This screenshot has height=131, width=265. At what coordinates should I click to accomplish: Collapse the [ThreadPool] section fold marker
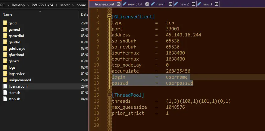coord(109,95)
